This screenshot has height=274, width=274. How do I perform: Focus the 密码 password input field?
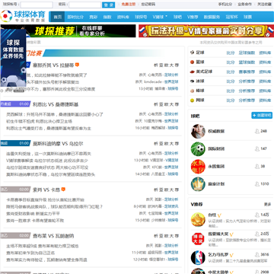(x=85, y=5)
